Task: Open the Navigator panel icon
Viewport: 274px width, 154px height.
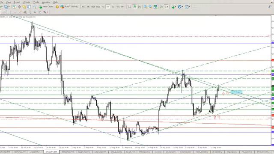Action: [24, 7]
